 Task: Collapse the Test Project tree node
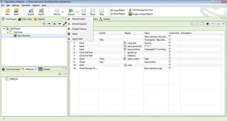4,29
